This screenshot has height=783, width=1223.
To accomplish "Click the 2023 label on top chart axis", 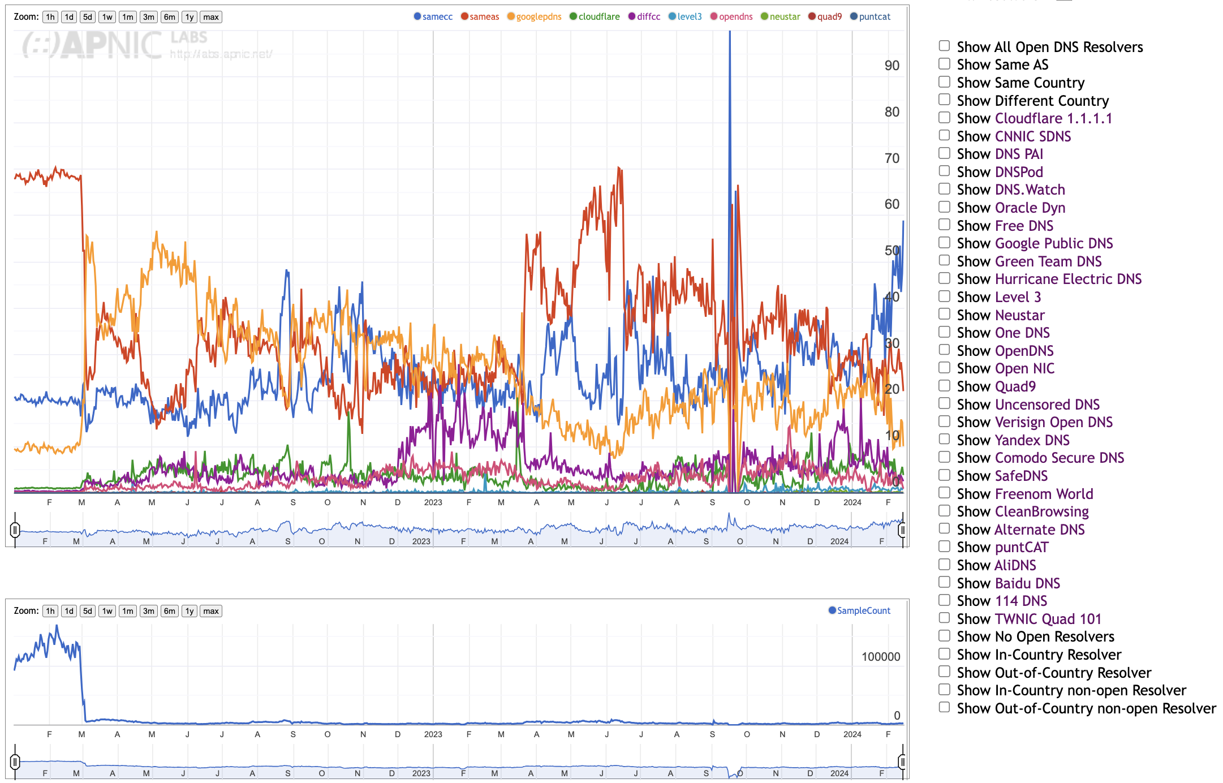I will point(433,502).
